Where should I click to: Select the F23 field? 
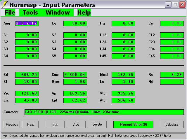(172, 42)
